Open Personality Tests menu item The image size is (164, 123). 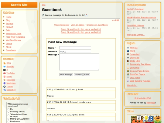point(14,34)
